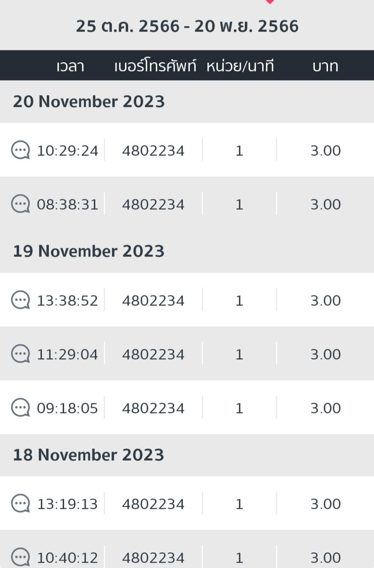The image size is (374, 568).
Task: Tap the message icon beside 10:40:12
Action: tap(21, 557)
